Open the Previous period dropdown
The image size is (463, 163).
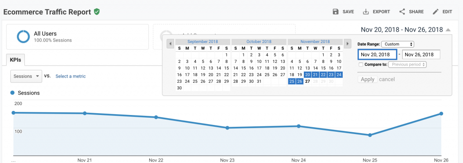click(x=407, y=64)
